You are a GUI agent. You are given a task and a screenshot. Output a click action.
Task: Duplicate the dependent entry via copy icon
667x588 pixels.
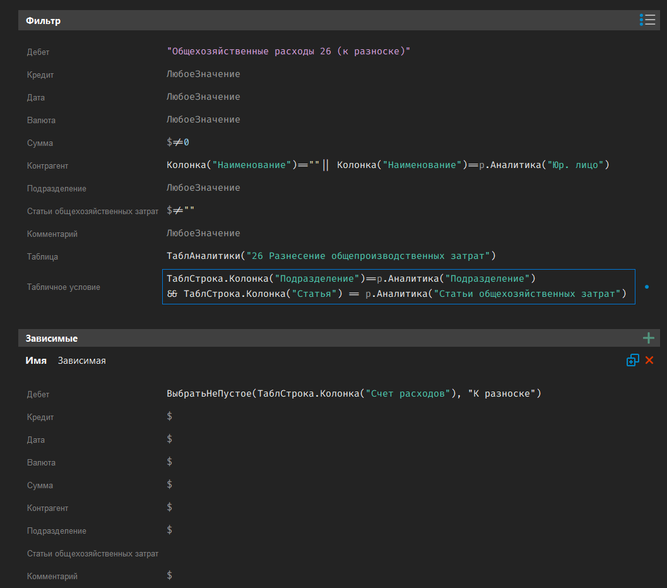click(x=633, y=359)
